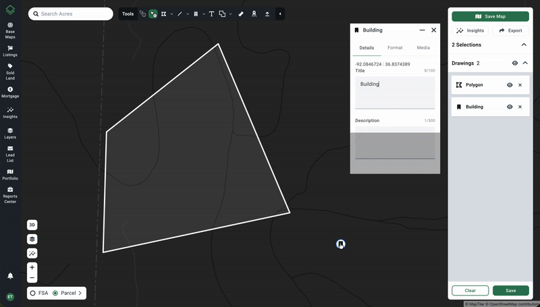Click the Search Acres input field
Viewport: 540px width, 307px height.
(x=71, y=13)
